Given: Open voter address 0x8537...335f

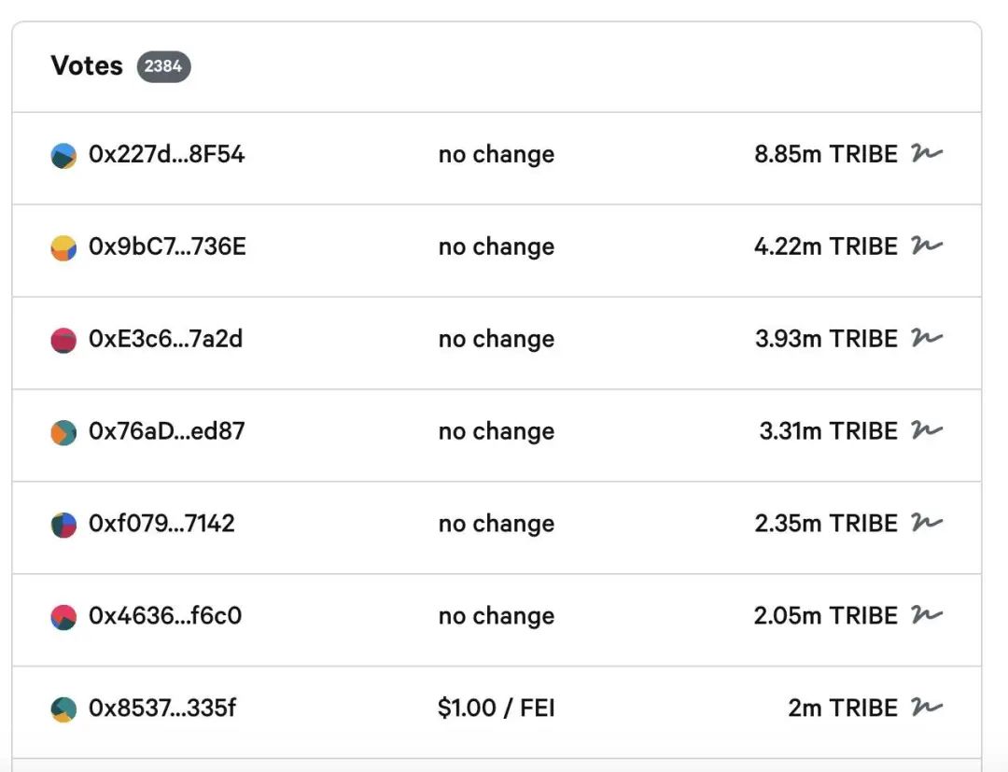Looking at the screenshot, I should click(x=162, y=708).
